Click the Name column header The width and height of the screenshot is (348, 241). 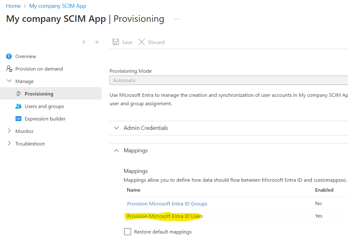coord(134,190)
